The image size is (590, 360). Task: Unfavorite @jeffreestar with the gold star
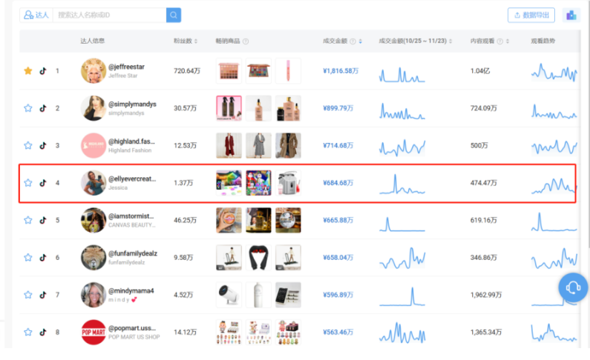click(28, 71)
